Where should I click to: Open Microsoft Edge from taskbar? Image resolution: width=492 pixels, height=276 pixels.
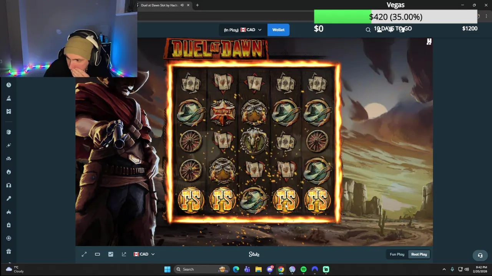click(236, 269)
